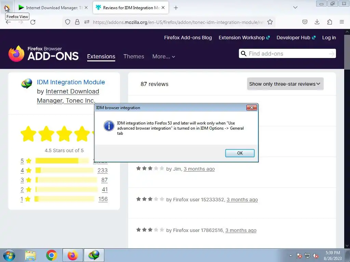The height and width of the screenshot is (262, 350).
Task: Open File Explorer from taskbar
Action: tap(30, 255)
